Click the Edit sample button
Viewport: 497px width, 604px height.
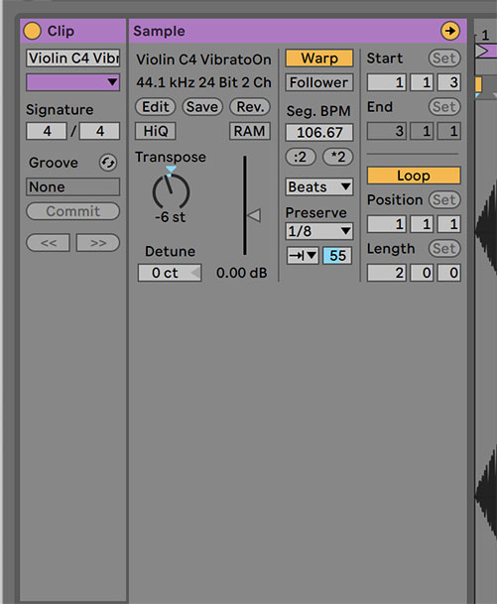point(156,107)
